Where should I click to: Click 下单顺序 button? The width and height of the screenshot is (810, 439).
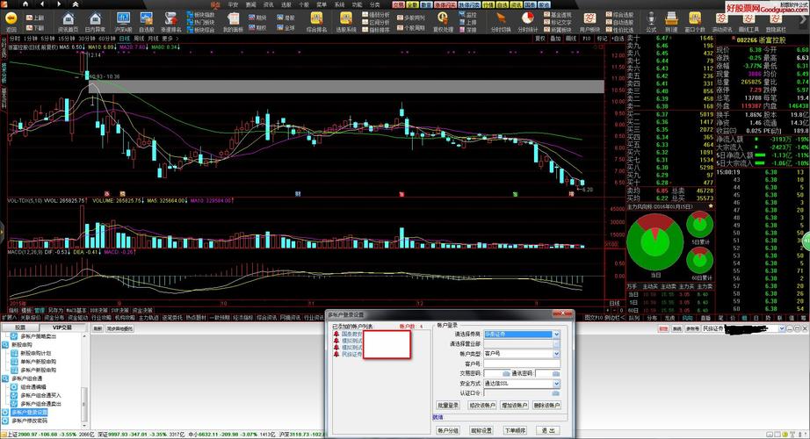[x=515, y=430]
